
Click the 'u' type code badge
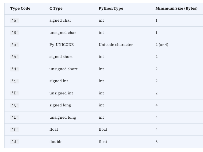click(15, 45)
